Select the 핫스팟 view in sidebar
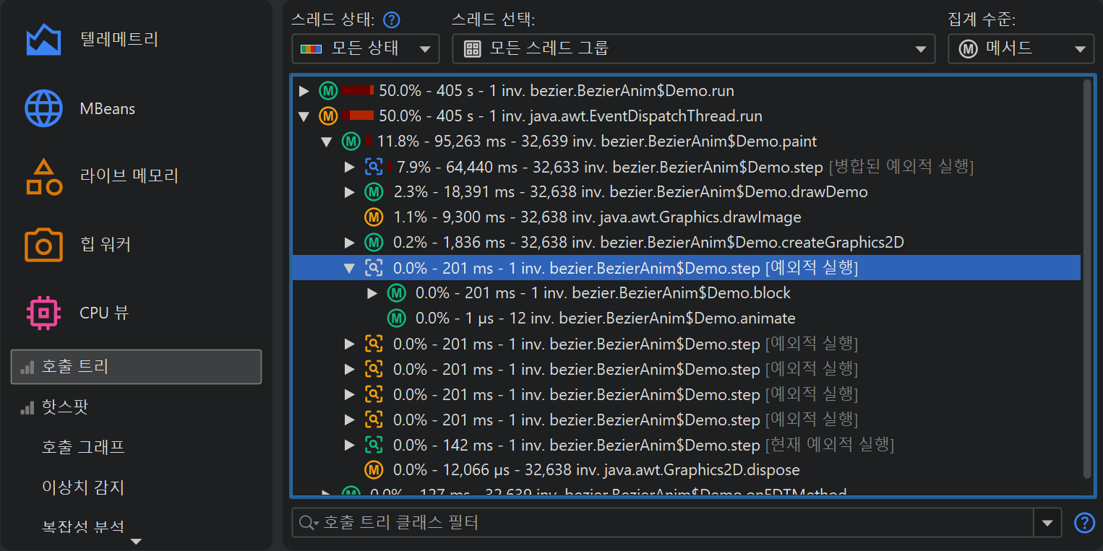 [65, 407]
